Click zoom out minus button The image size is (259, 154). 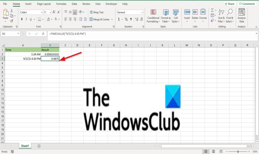(227, 151)
